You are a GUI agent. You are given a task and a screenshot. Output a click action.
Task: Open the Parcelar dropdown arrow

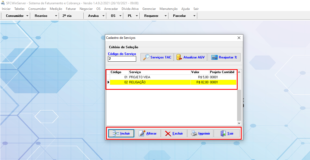coord(194,16)
